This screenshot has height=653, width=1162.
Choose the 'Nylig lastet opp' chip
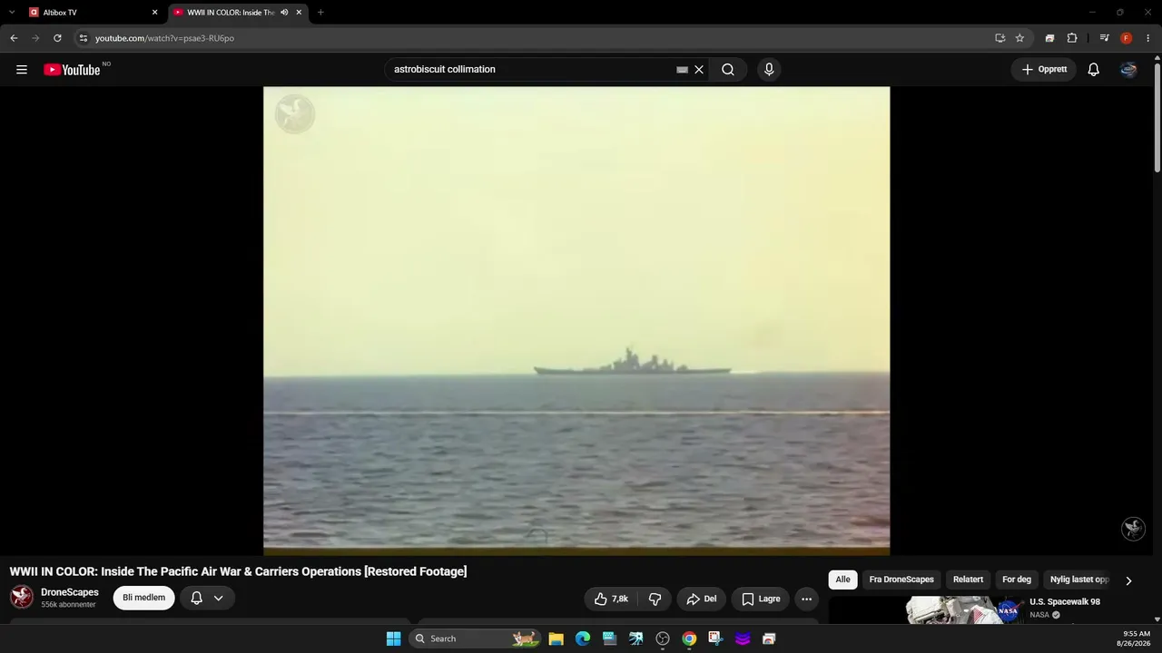(1079, 580)
